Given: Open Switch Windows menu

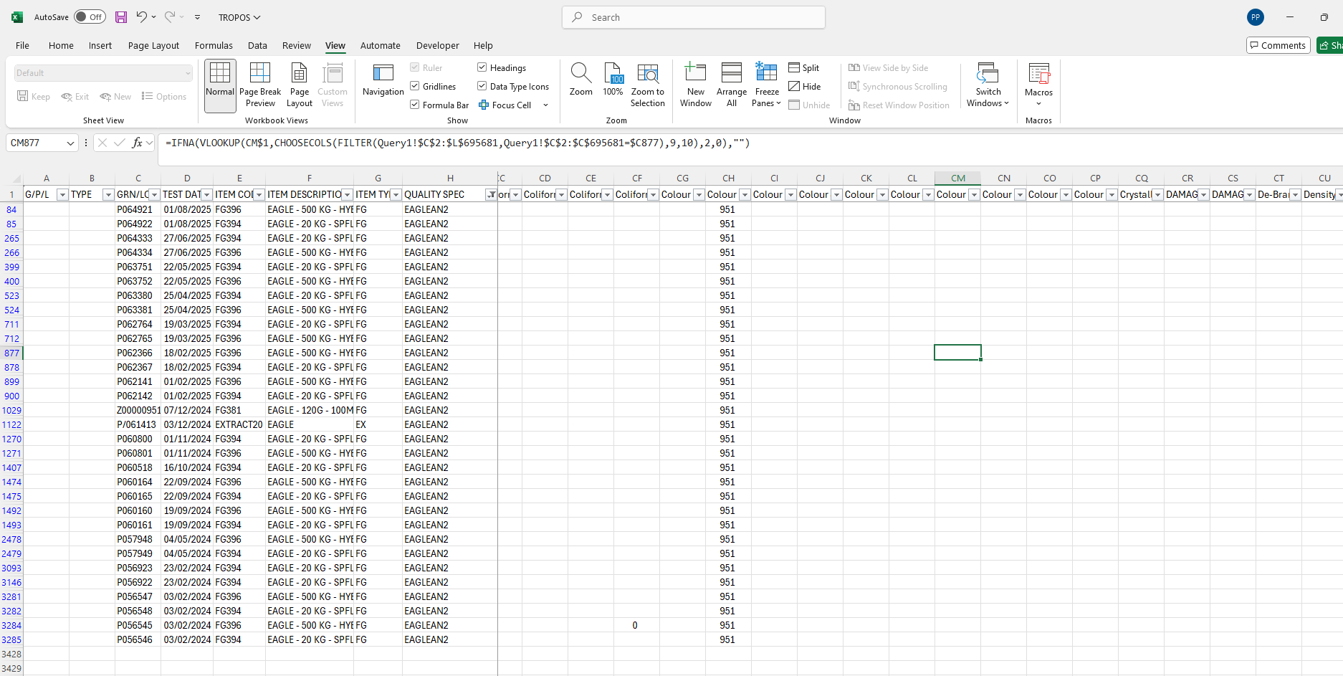Looking at the screenshot, I should pos(988,85).
